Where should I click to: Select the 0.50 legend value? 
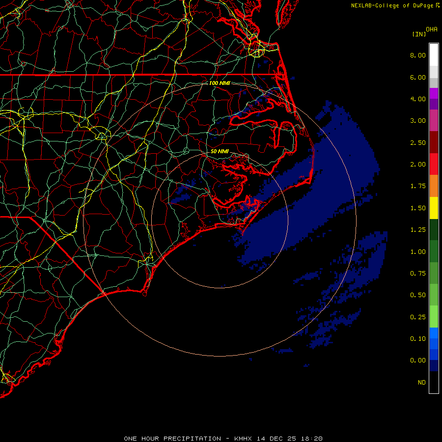(418, 295)
